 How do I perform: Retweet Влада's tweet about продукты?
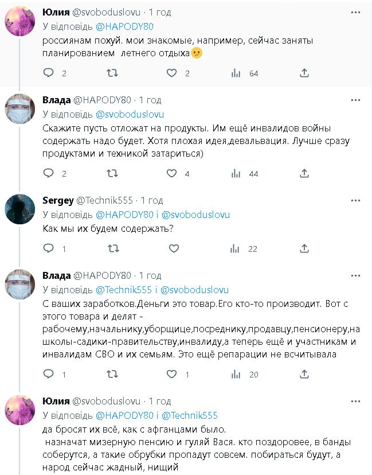point(113,173)
